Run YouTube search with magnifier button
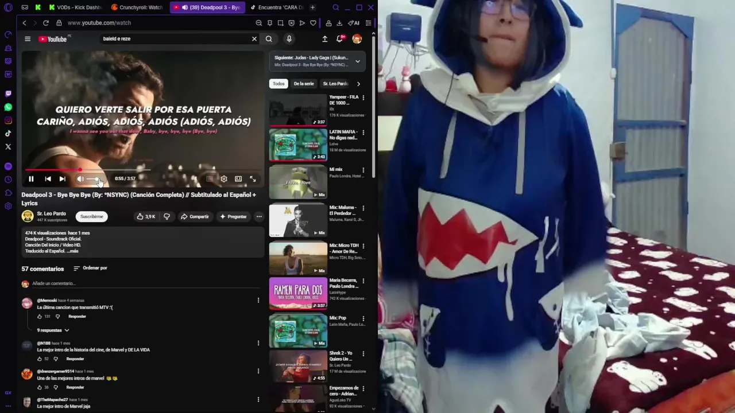Image resolution: width=735 pixels, height=413 pixels. tap(269, 39)
